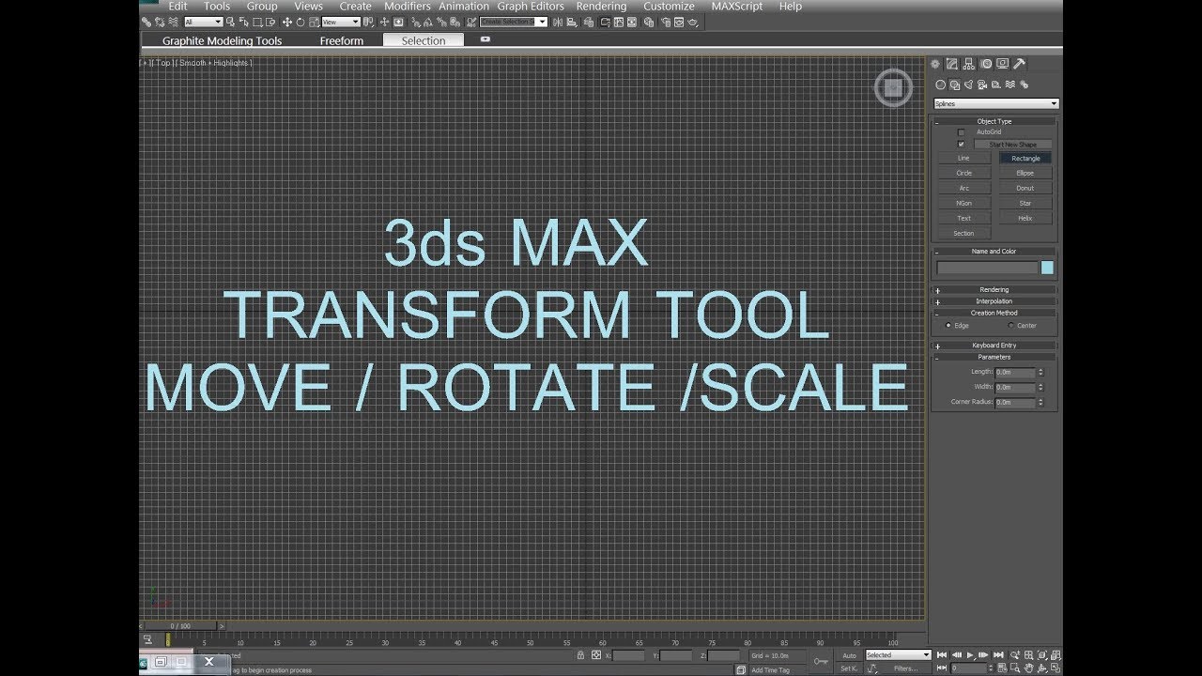Click the Rectangular Selection Region tool
This screenshot has width=1202, height=676.
(x=257, y=22)
